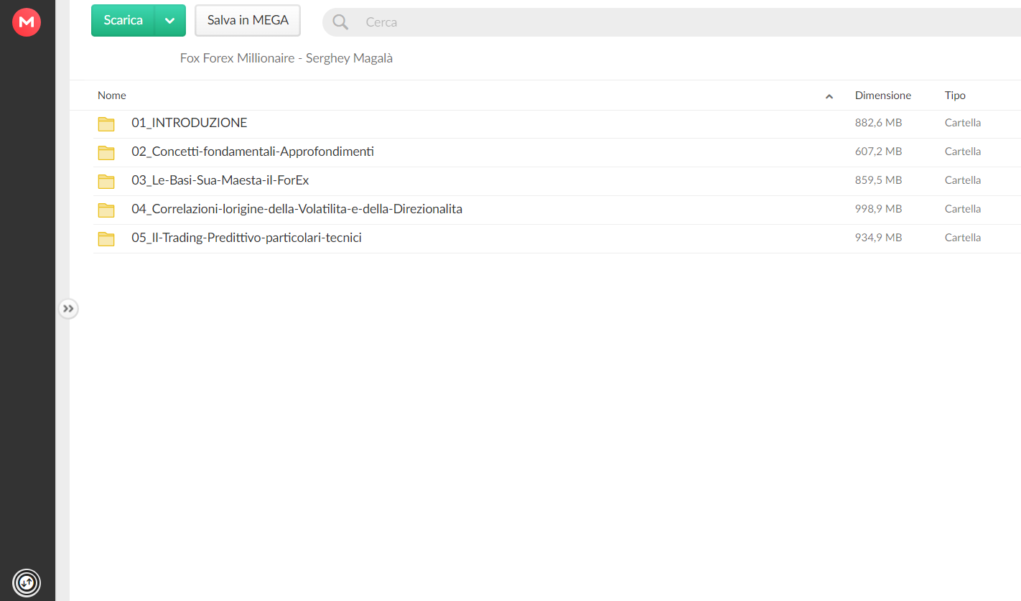Click the 01_INTRODUZIONE folder icon
The height and width of the screenshot is (601, 1021).
pyautogui.click(x=106, y=124)
